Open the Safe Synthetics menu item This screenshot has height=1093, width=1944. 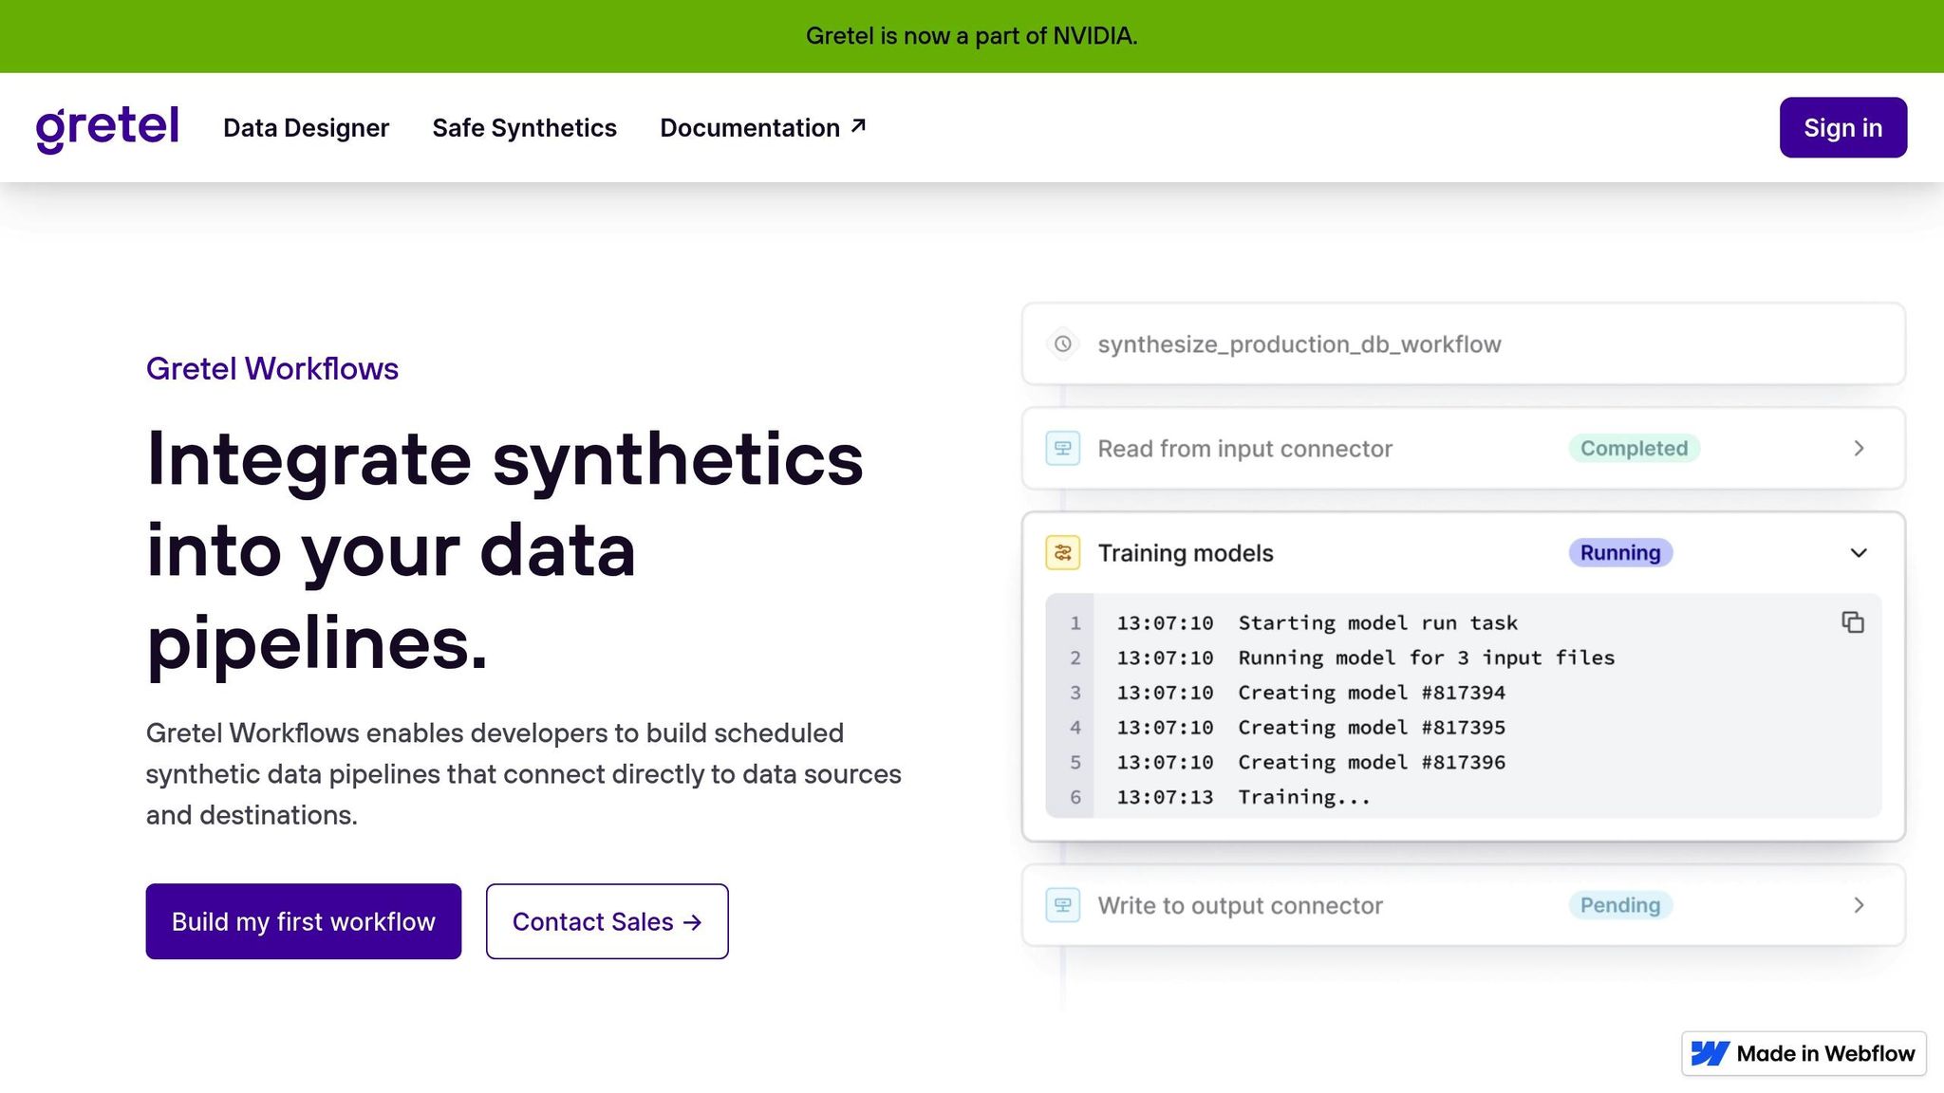click(x=524, y=128)
